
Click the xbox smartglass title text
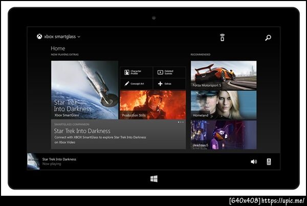coord(60,37)
